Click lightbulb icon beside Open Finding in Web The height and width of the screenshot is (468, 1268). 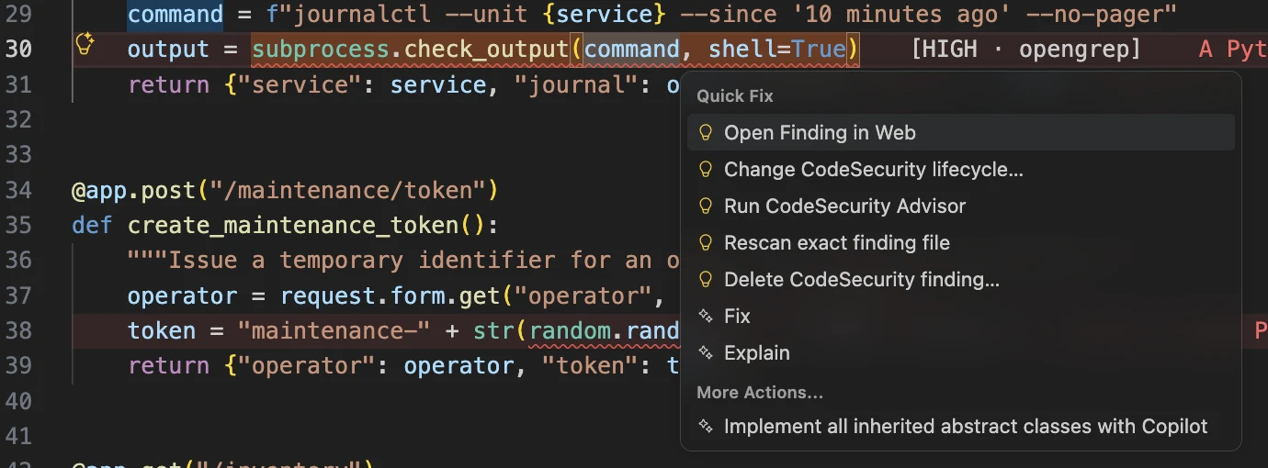coord(706,132)
